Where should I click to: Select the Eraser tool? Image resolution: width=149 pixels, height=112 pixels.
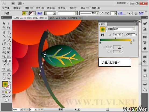point(9,44)
